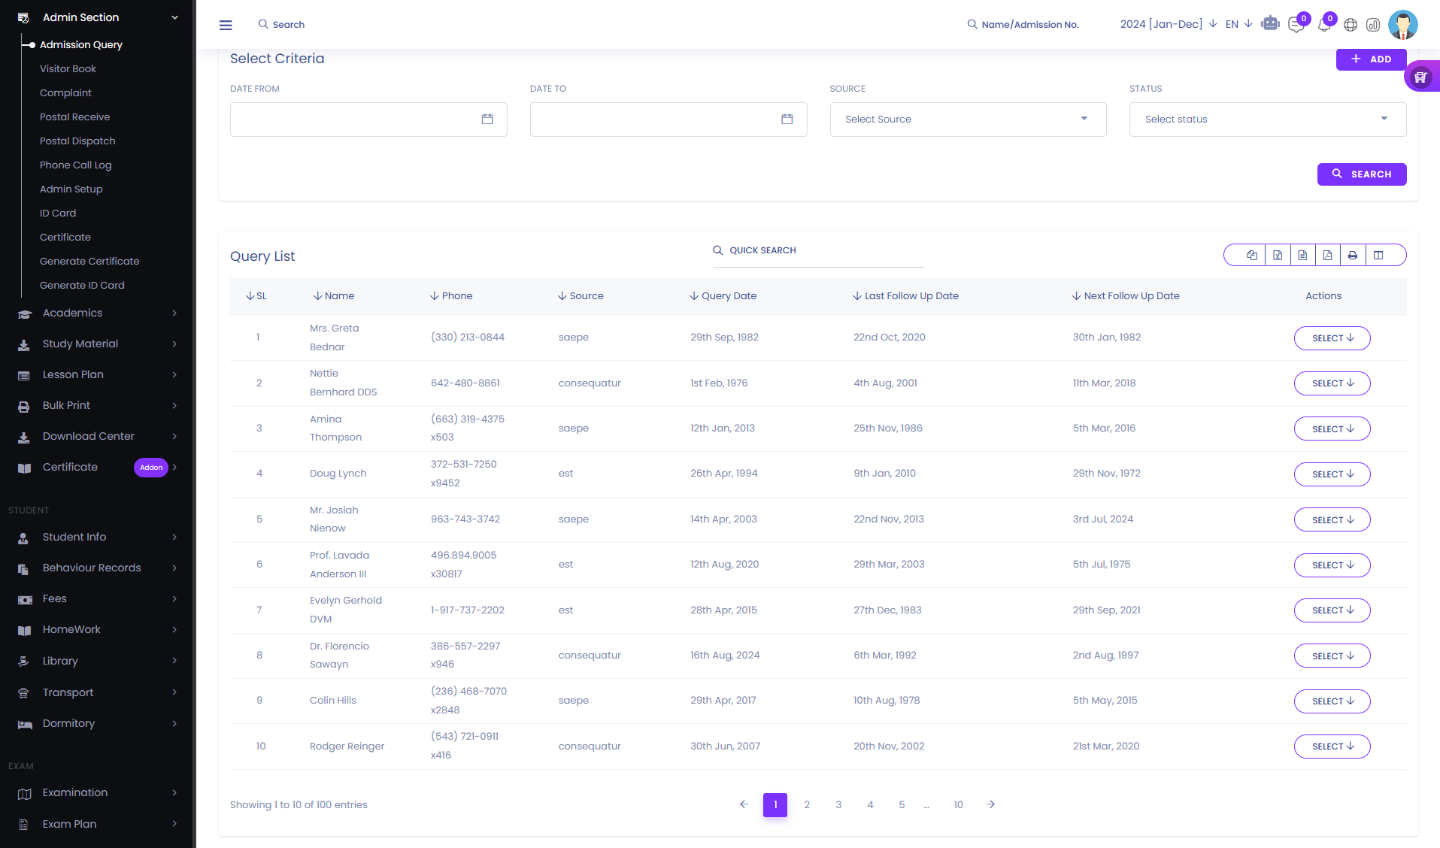Viewport: 1440px width, 848px height.
Task: Open the EN language dropdown
Action: coord(1238,24)
